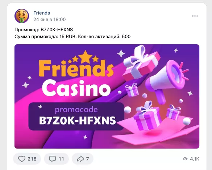Viewport: 212px width, 170px height.
Task: Click the promocode B7Z0K-HFXNS box in banner
Action: (x=76, y=116)
